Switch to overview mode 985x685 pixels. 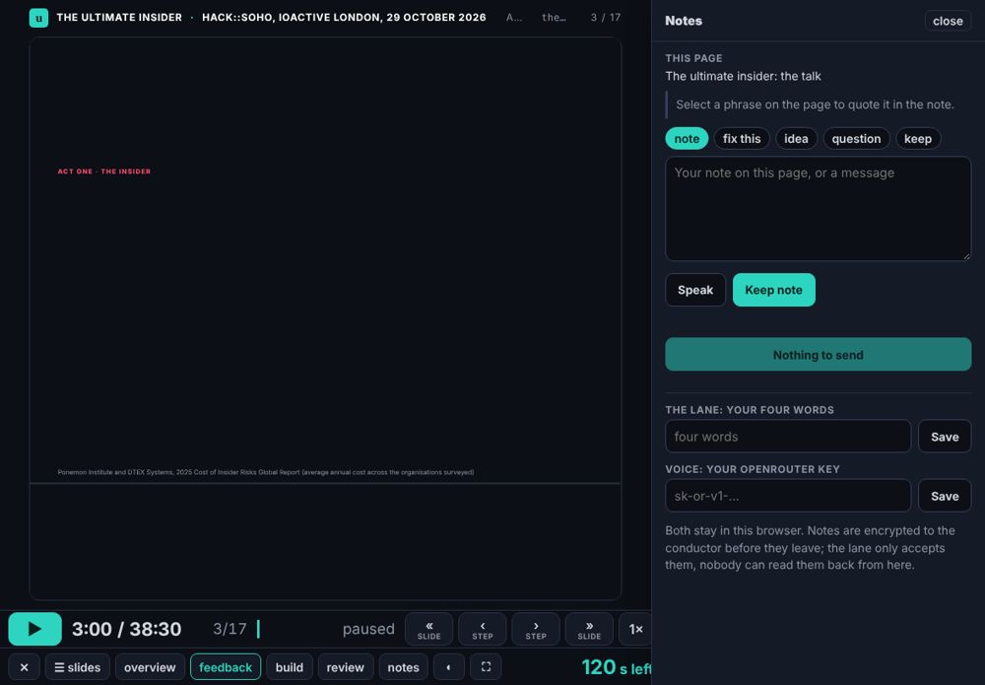150,667
